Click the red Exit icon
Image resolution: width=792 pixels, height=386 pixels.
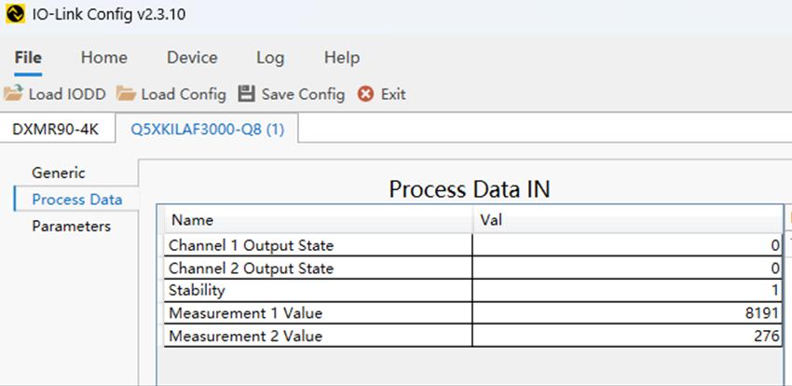pos(366,93)
